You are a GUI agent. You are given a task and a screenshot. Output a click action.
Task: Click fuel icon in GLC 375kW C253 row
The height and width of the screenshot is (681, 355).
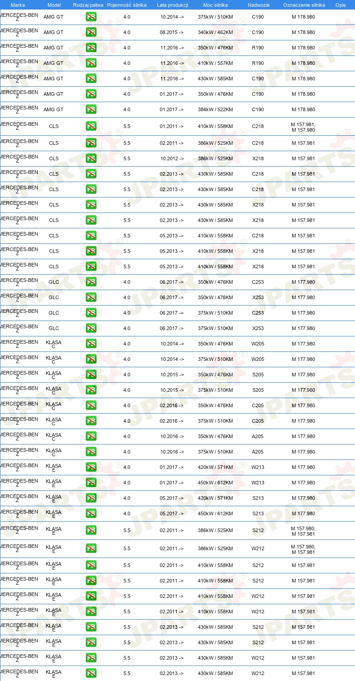pyautogui.click(x=91, y=313)
